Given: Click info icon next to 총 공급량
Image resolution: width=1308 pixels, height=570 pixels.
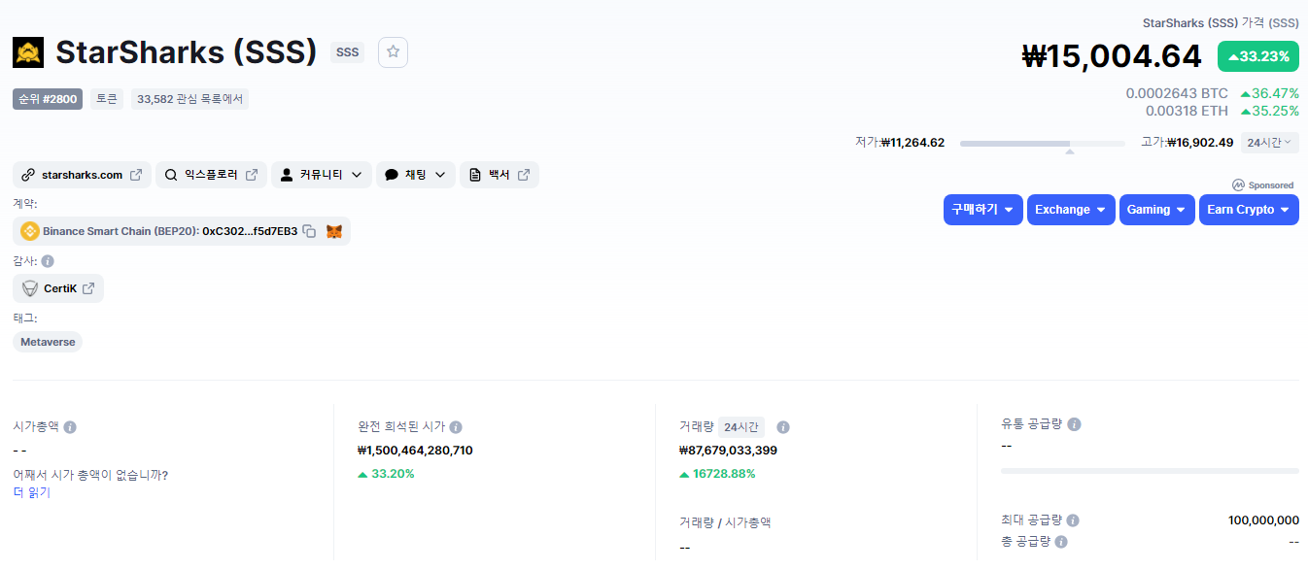Looking at the screenshot, I should (x=1061, y=542).
